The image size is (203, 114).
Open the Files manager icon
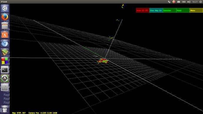click(5, 26)
